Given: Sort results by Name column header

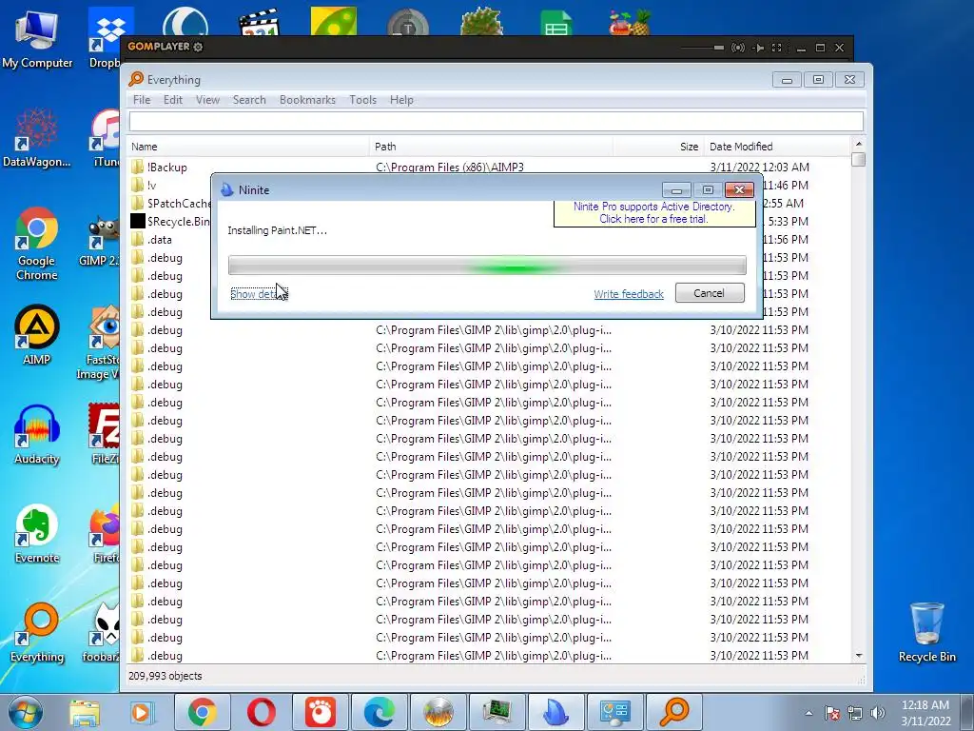Looking at the screenshot, I should (x=248, y=147).
